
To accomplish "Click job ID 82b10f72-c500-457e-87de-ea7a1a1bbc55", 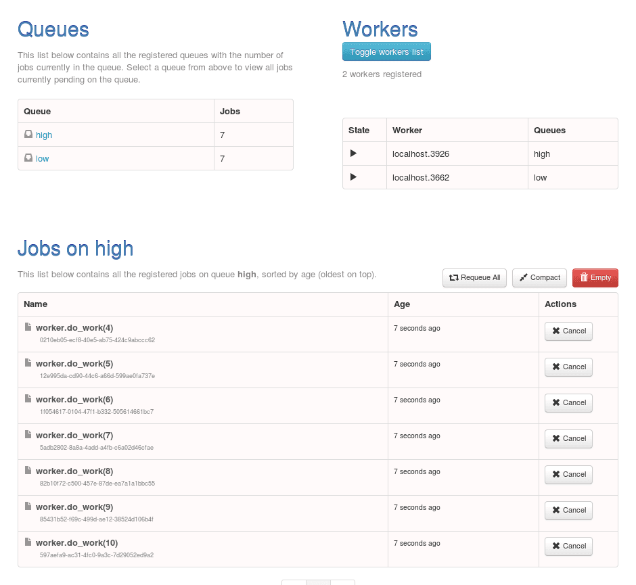I will [97, 484].
